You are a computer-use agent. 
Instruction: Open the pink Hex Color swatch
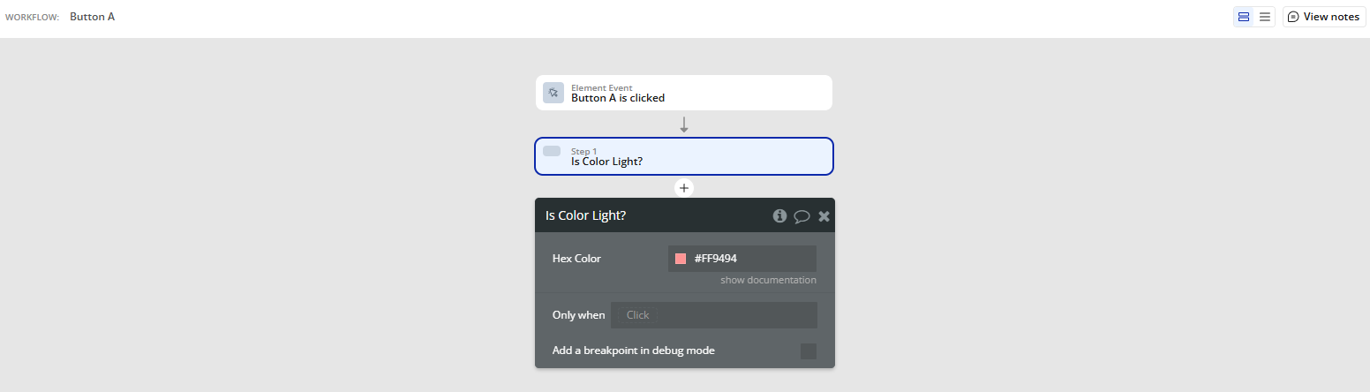681,259
